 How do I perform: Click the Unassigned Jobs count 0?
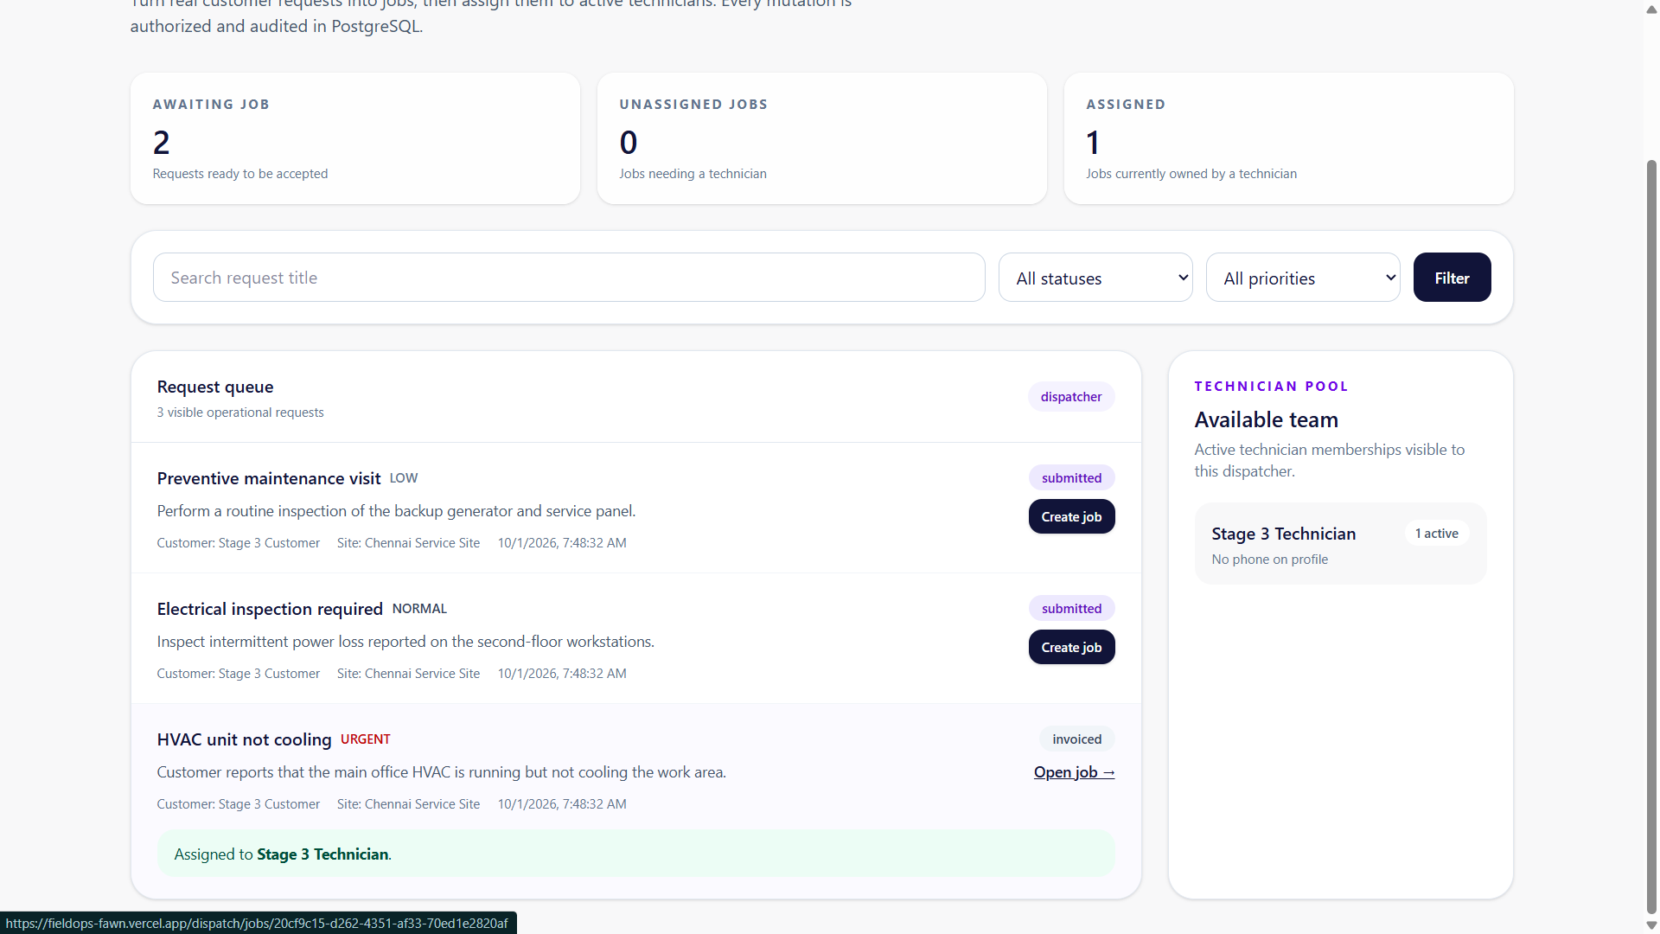tap(629, 142)
